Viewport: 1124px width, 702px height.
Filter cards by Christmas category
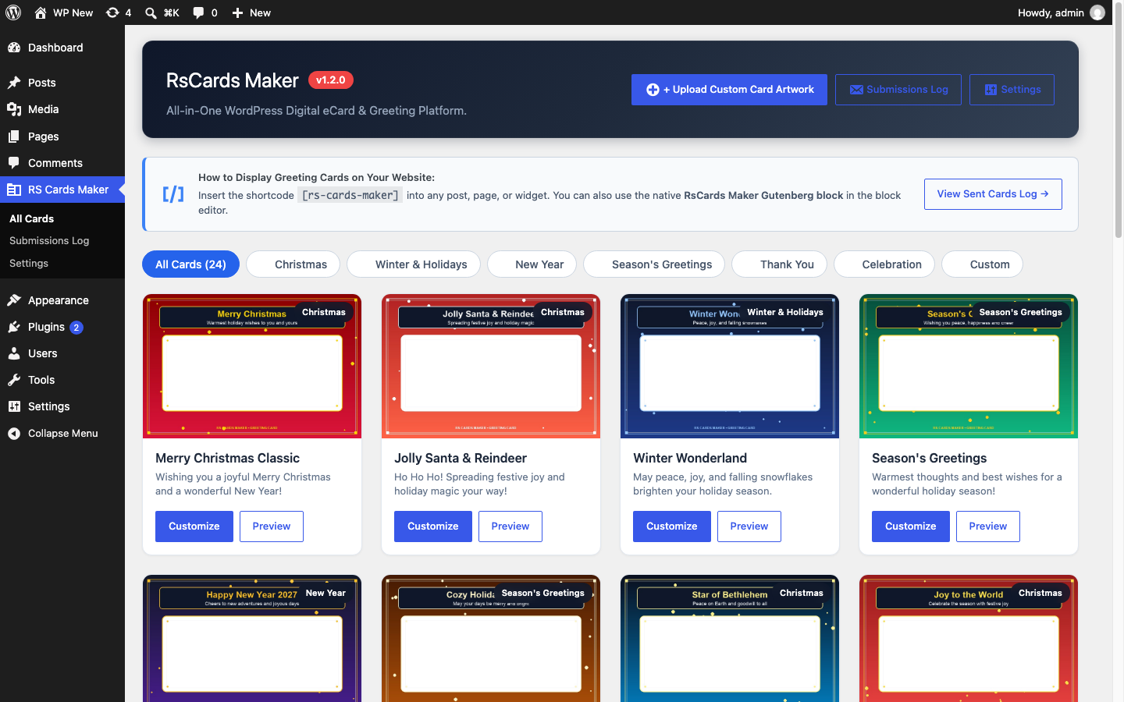[293, 264]
